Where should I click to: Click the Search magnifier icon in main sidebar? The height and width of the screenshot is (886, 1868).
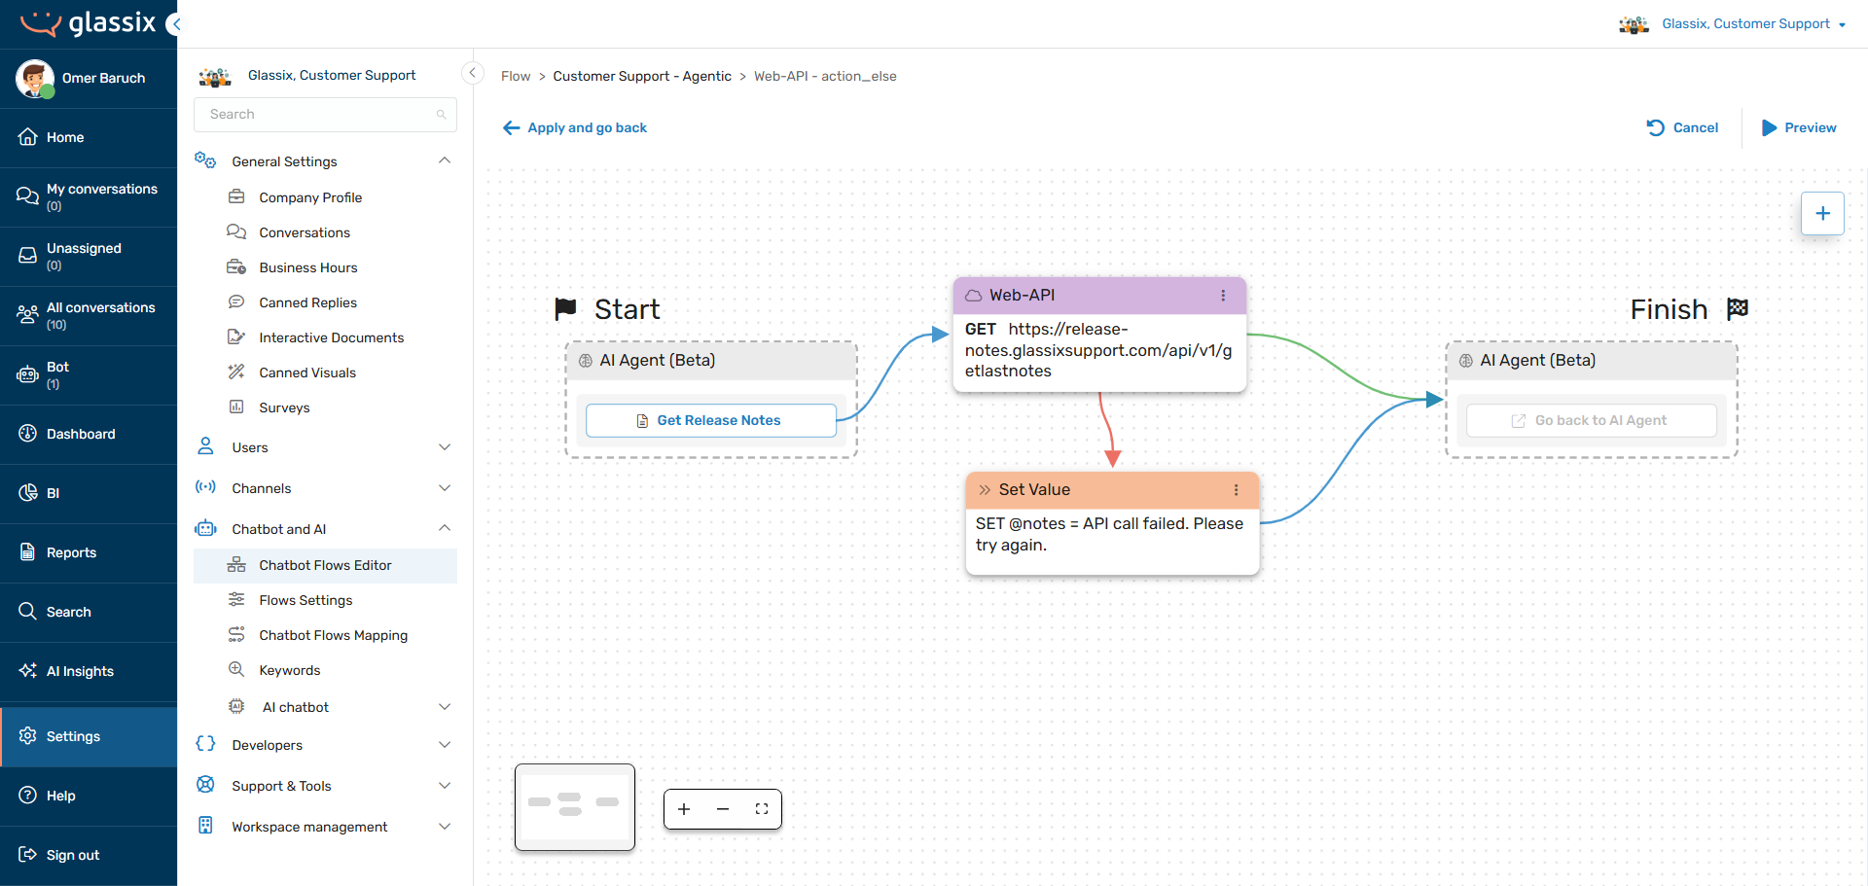click(28, 612)
